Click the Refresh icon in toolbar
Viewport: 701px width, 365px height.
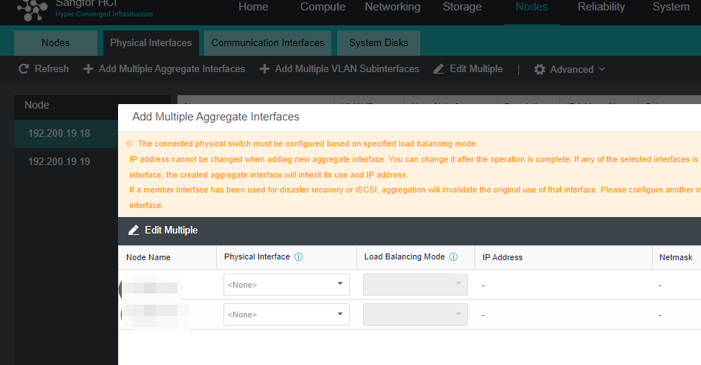click(24, 69)
